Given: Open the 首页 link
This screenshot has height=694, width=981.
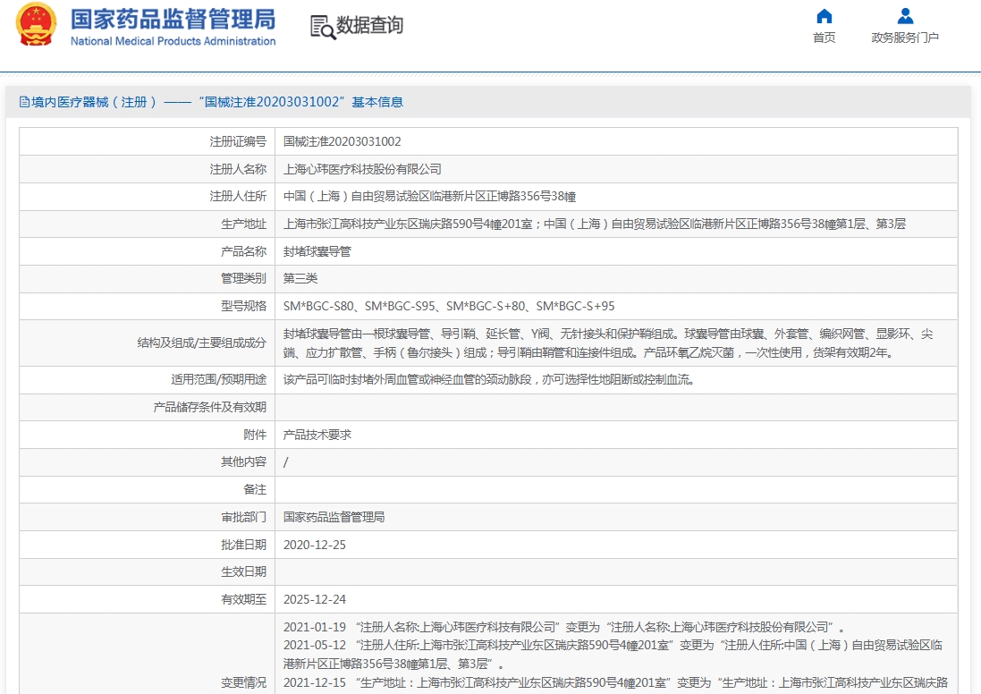Looking at the screenshot, I should 824,38.
